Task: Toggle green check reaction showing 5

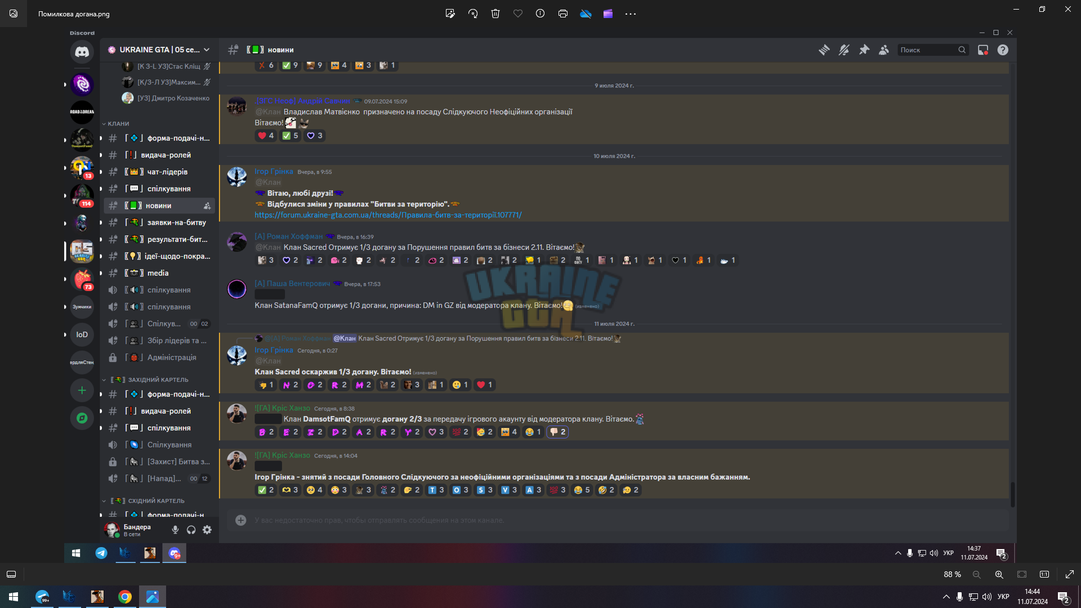Action: [290, 136]
